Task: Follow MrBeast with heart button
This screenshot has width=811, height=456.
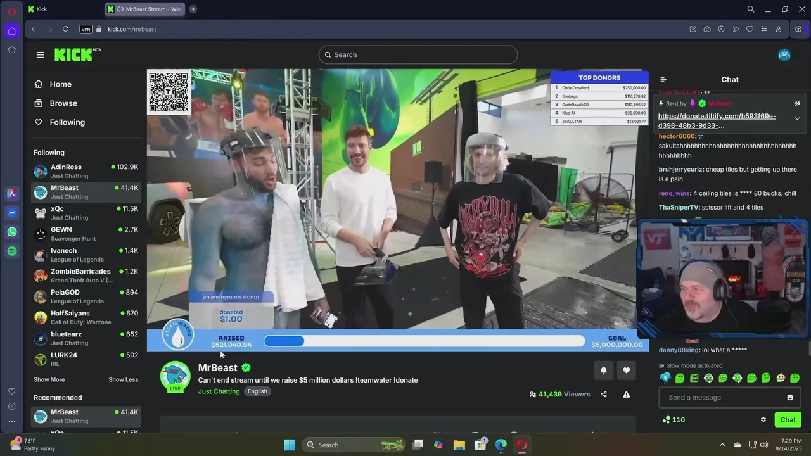Action: [x=627, y=370]
